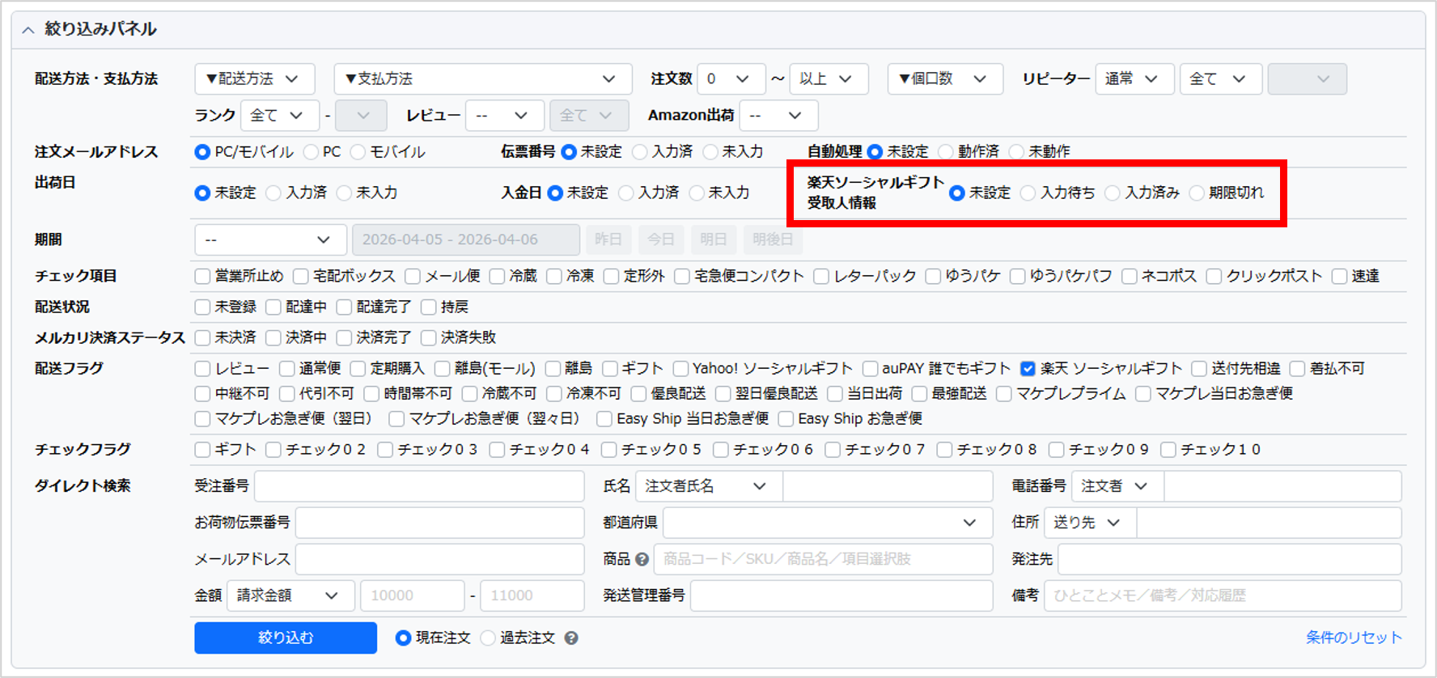The image size is (1437, 678).
Task: Click help icon beside 過去注文 option
Action: (571, 638)
